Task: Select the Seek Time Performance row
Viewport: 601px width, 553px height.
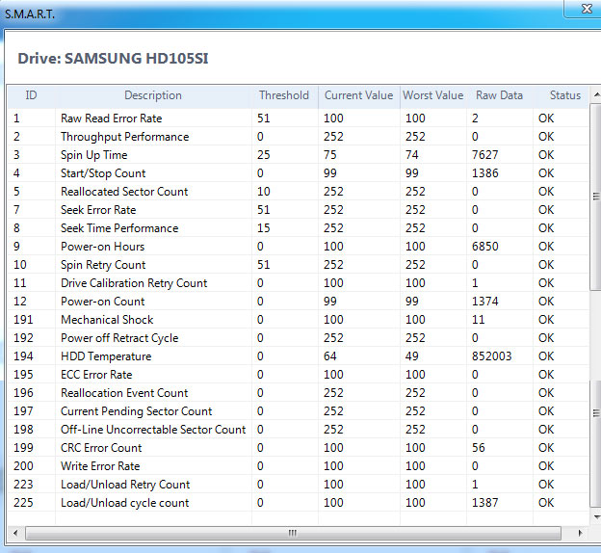Action: [x=298, y=228]
